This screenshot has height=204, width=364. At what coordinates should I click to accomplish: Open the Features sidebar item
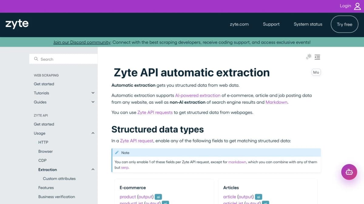pyautogui.click(x=46, y=188)
